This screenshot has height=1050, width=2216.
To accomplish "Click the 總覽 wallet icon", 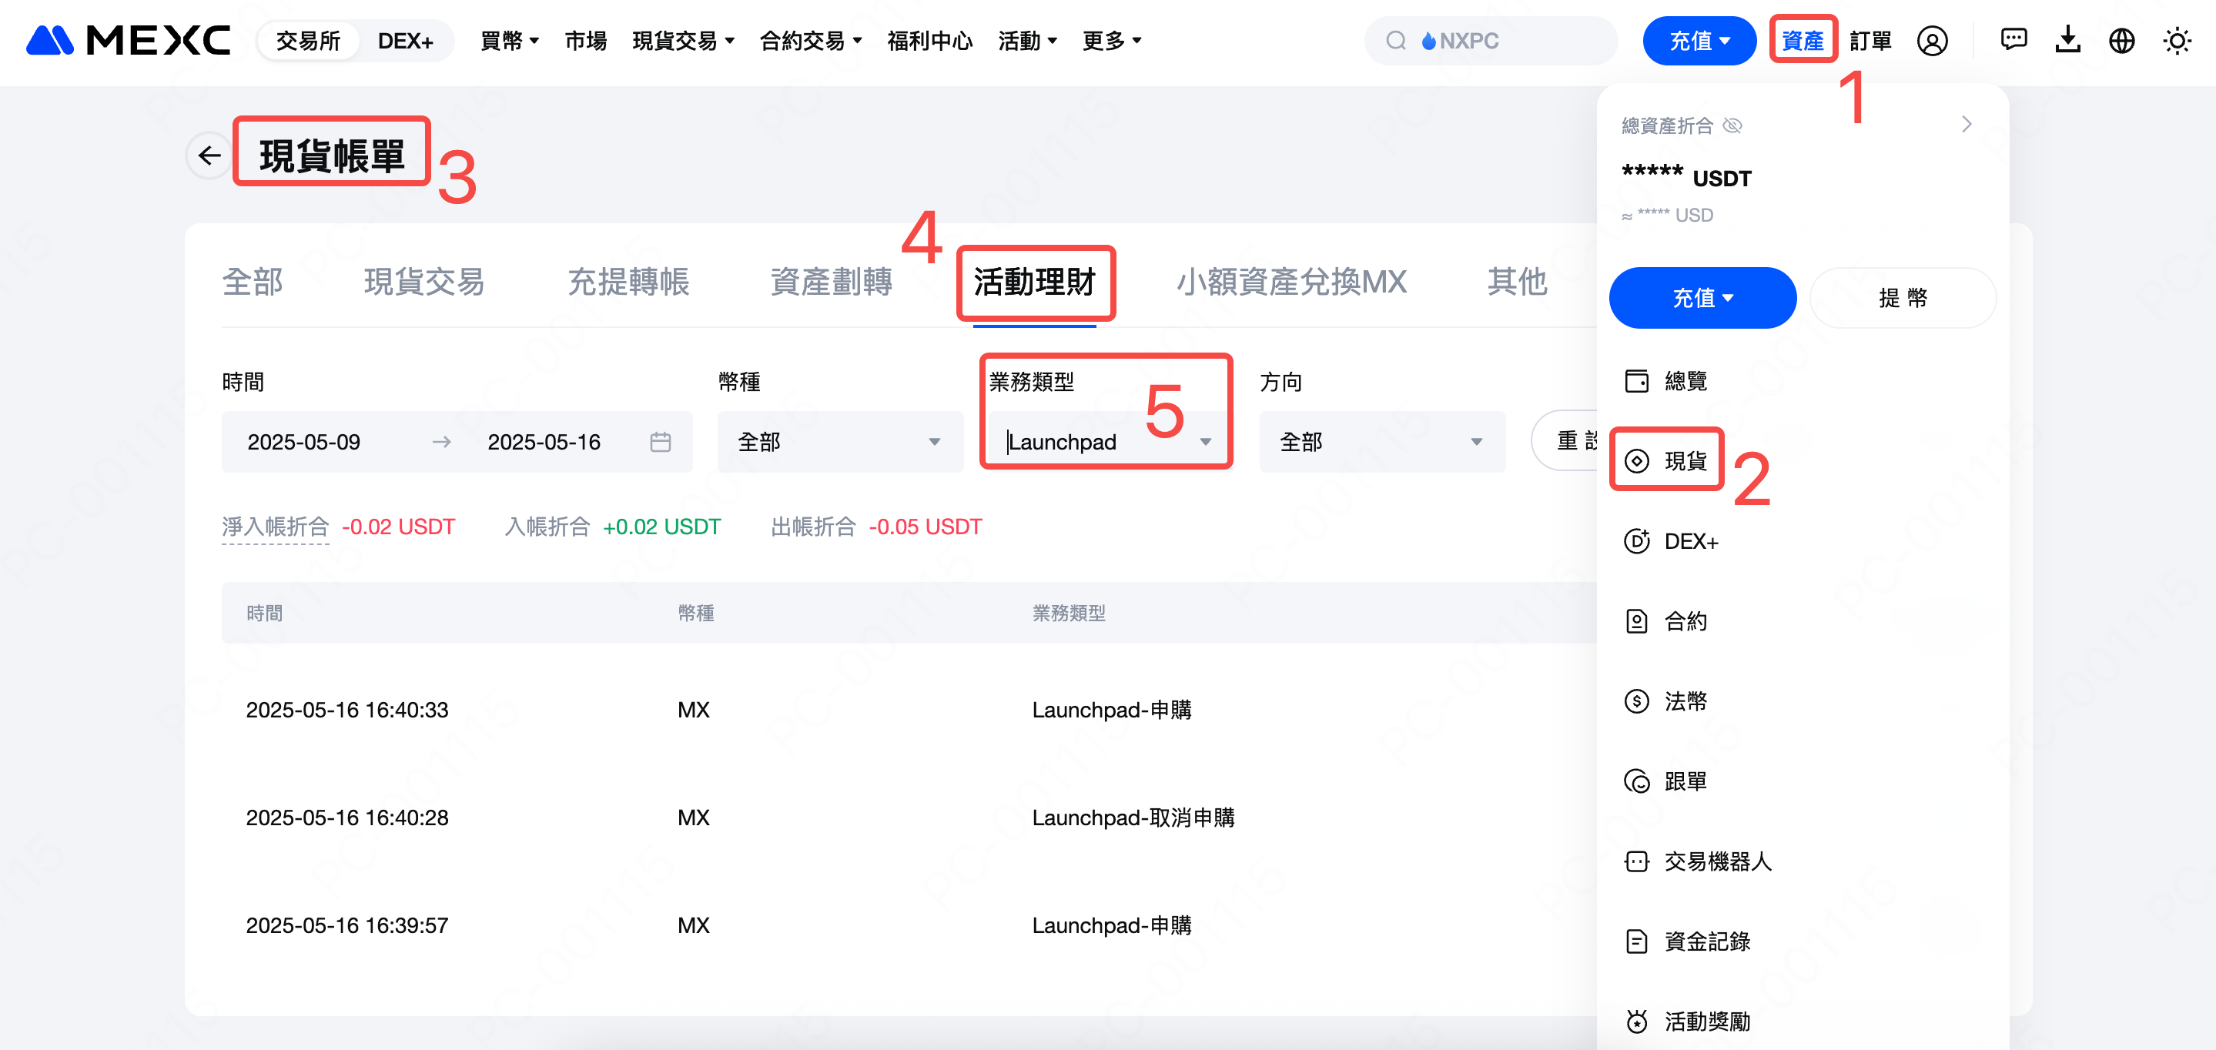I will [1636, 381].
